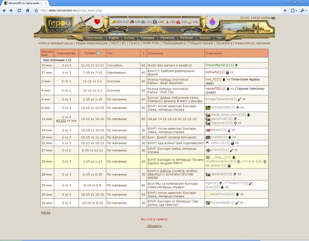Image resolution: width=309 pixels, height=241 pixels.
Task: Open the Газета link
Action: [x=134, y=43]
